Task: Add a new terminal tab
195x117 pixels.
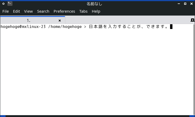Action: (193, 20)
